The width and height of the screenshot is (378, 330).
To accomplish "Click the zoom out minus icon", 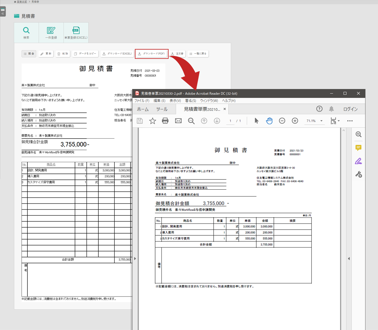I will point(282,121).
